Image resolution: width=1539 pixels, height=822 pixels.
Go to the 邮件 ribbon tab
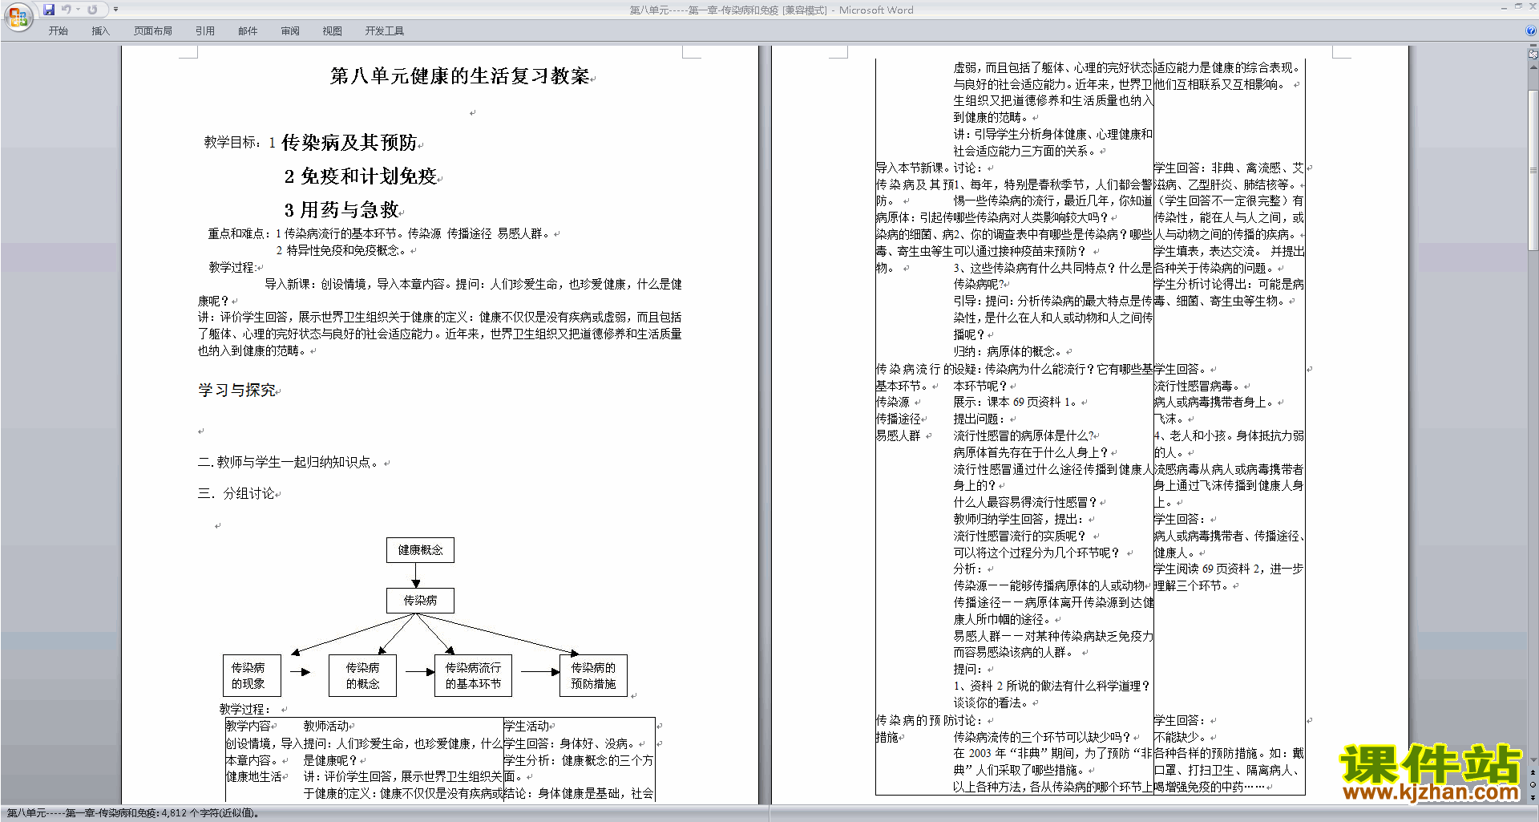248,30
